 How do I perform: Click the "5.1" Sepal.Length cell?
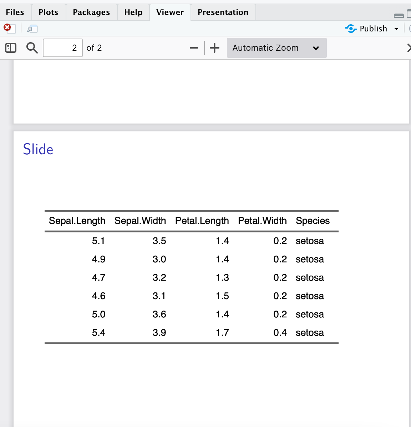point(98,241)
